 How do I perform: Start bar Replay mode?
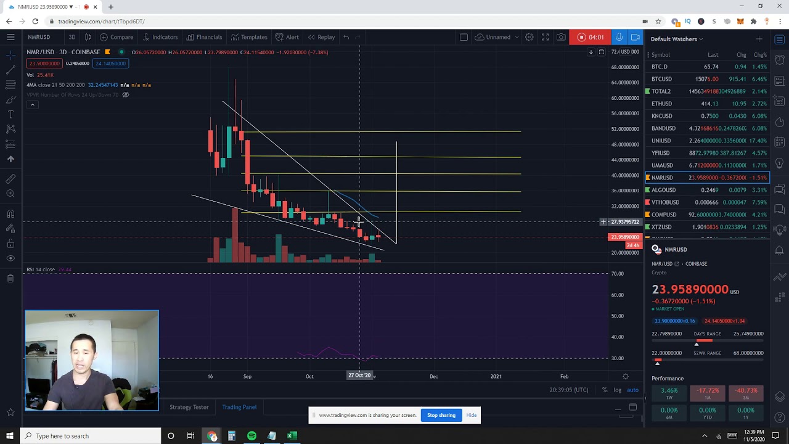pyautogui.click(x=321, y=37)
